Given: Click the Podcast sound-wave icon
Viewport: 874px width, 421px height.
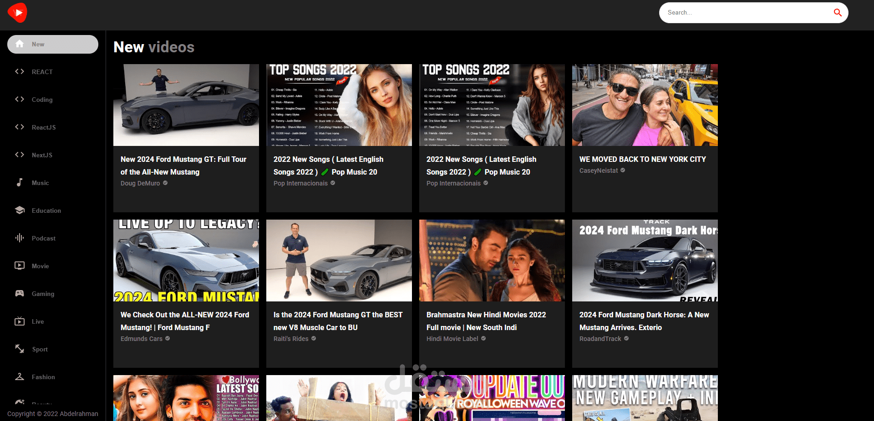Looking at the screenshot, I should (x=20, y=238).
